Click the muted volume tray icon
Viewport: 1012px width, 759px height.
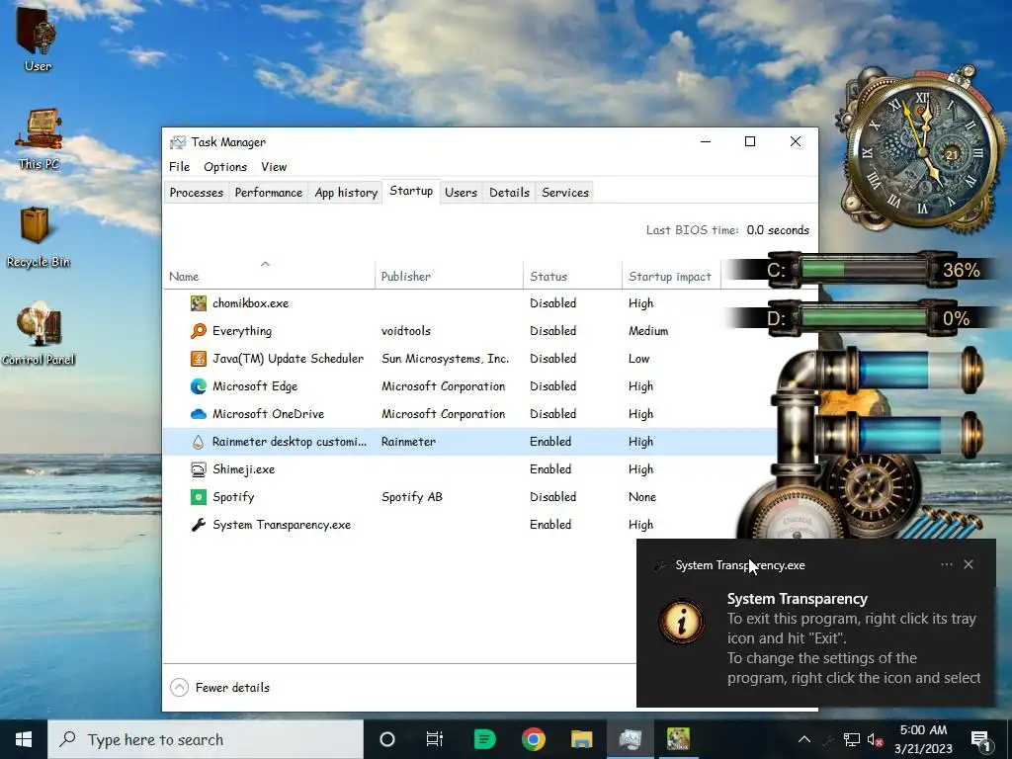[x=875, y=739]
